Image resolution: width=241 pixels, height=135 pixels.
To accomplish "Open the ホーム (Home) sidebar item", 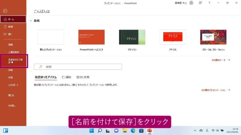I will click(13, 19).
